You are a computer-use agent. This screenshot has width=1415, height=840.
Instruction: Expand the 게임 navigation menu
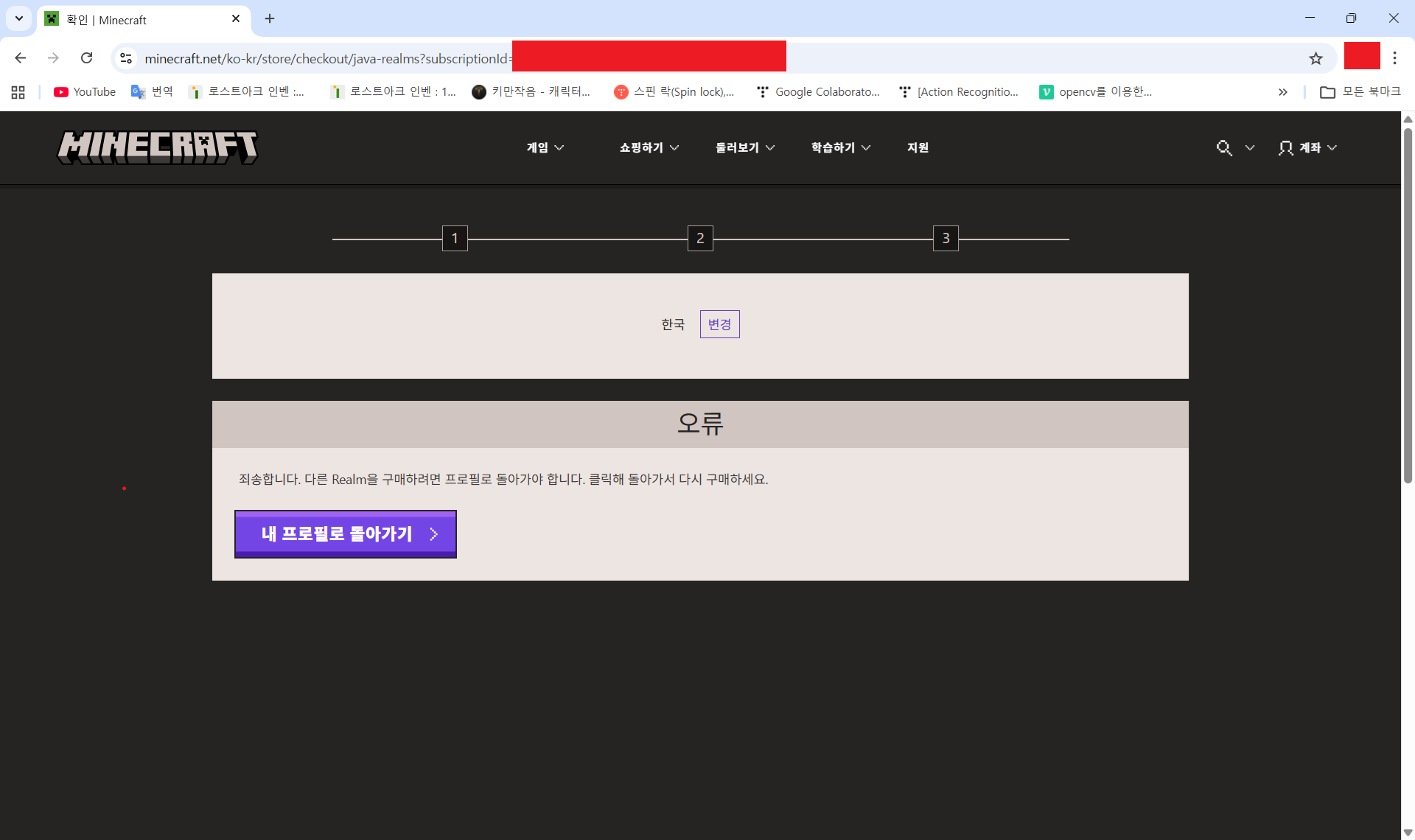click(545, 147)
